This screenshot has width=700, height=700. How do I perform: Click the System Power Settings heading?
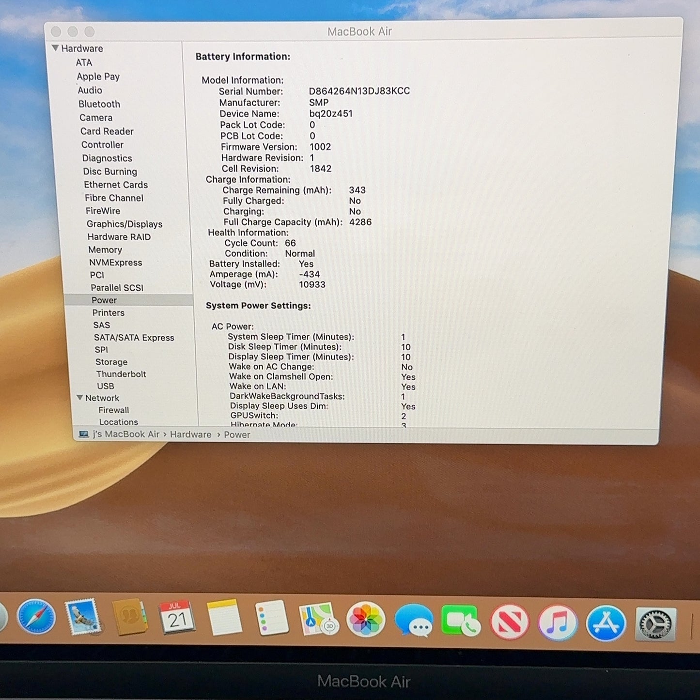(258, 306)
